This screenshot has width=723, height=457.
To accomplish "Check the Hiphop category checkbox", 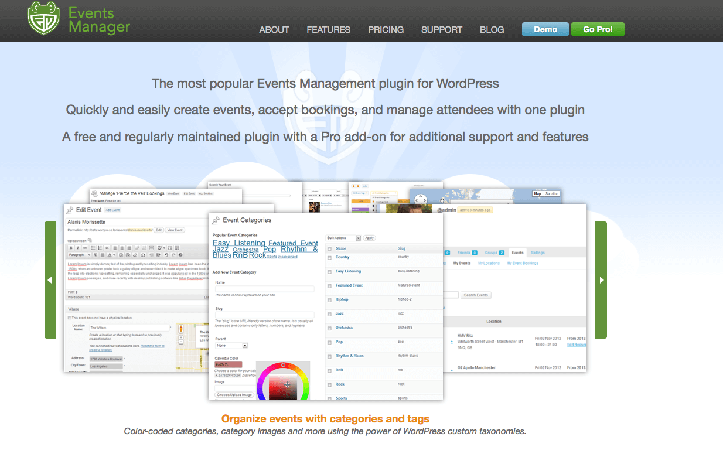I will coord(329,300).
